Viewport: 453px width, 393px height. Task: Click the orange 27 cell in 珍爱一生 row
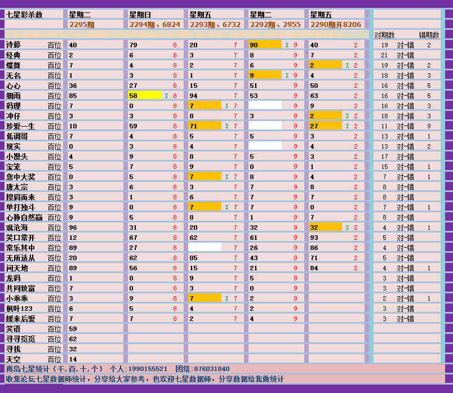(x=325, y=126)
